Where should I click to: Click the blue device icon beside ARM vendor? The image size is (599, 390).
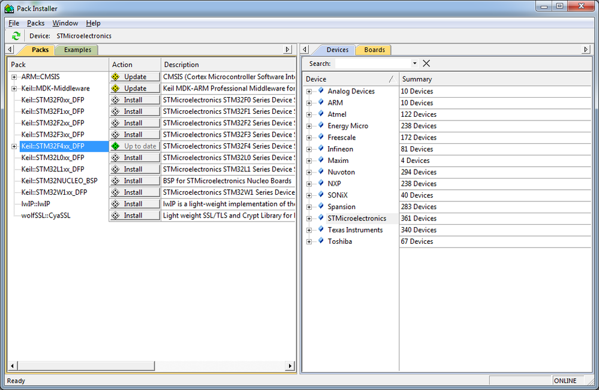click(x=321, y=102)
